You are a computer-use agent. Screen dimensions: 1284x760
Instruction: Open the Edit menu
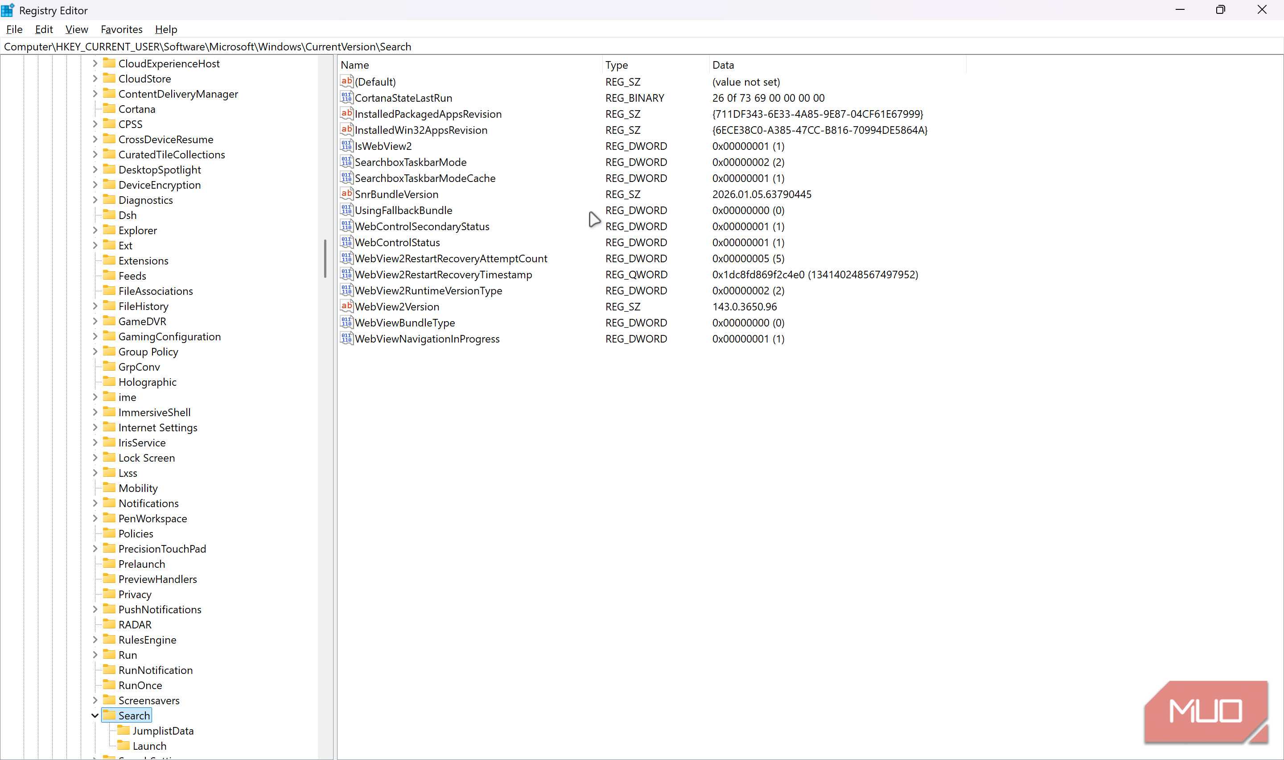click(x=44, y=29)
